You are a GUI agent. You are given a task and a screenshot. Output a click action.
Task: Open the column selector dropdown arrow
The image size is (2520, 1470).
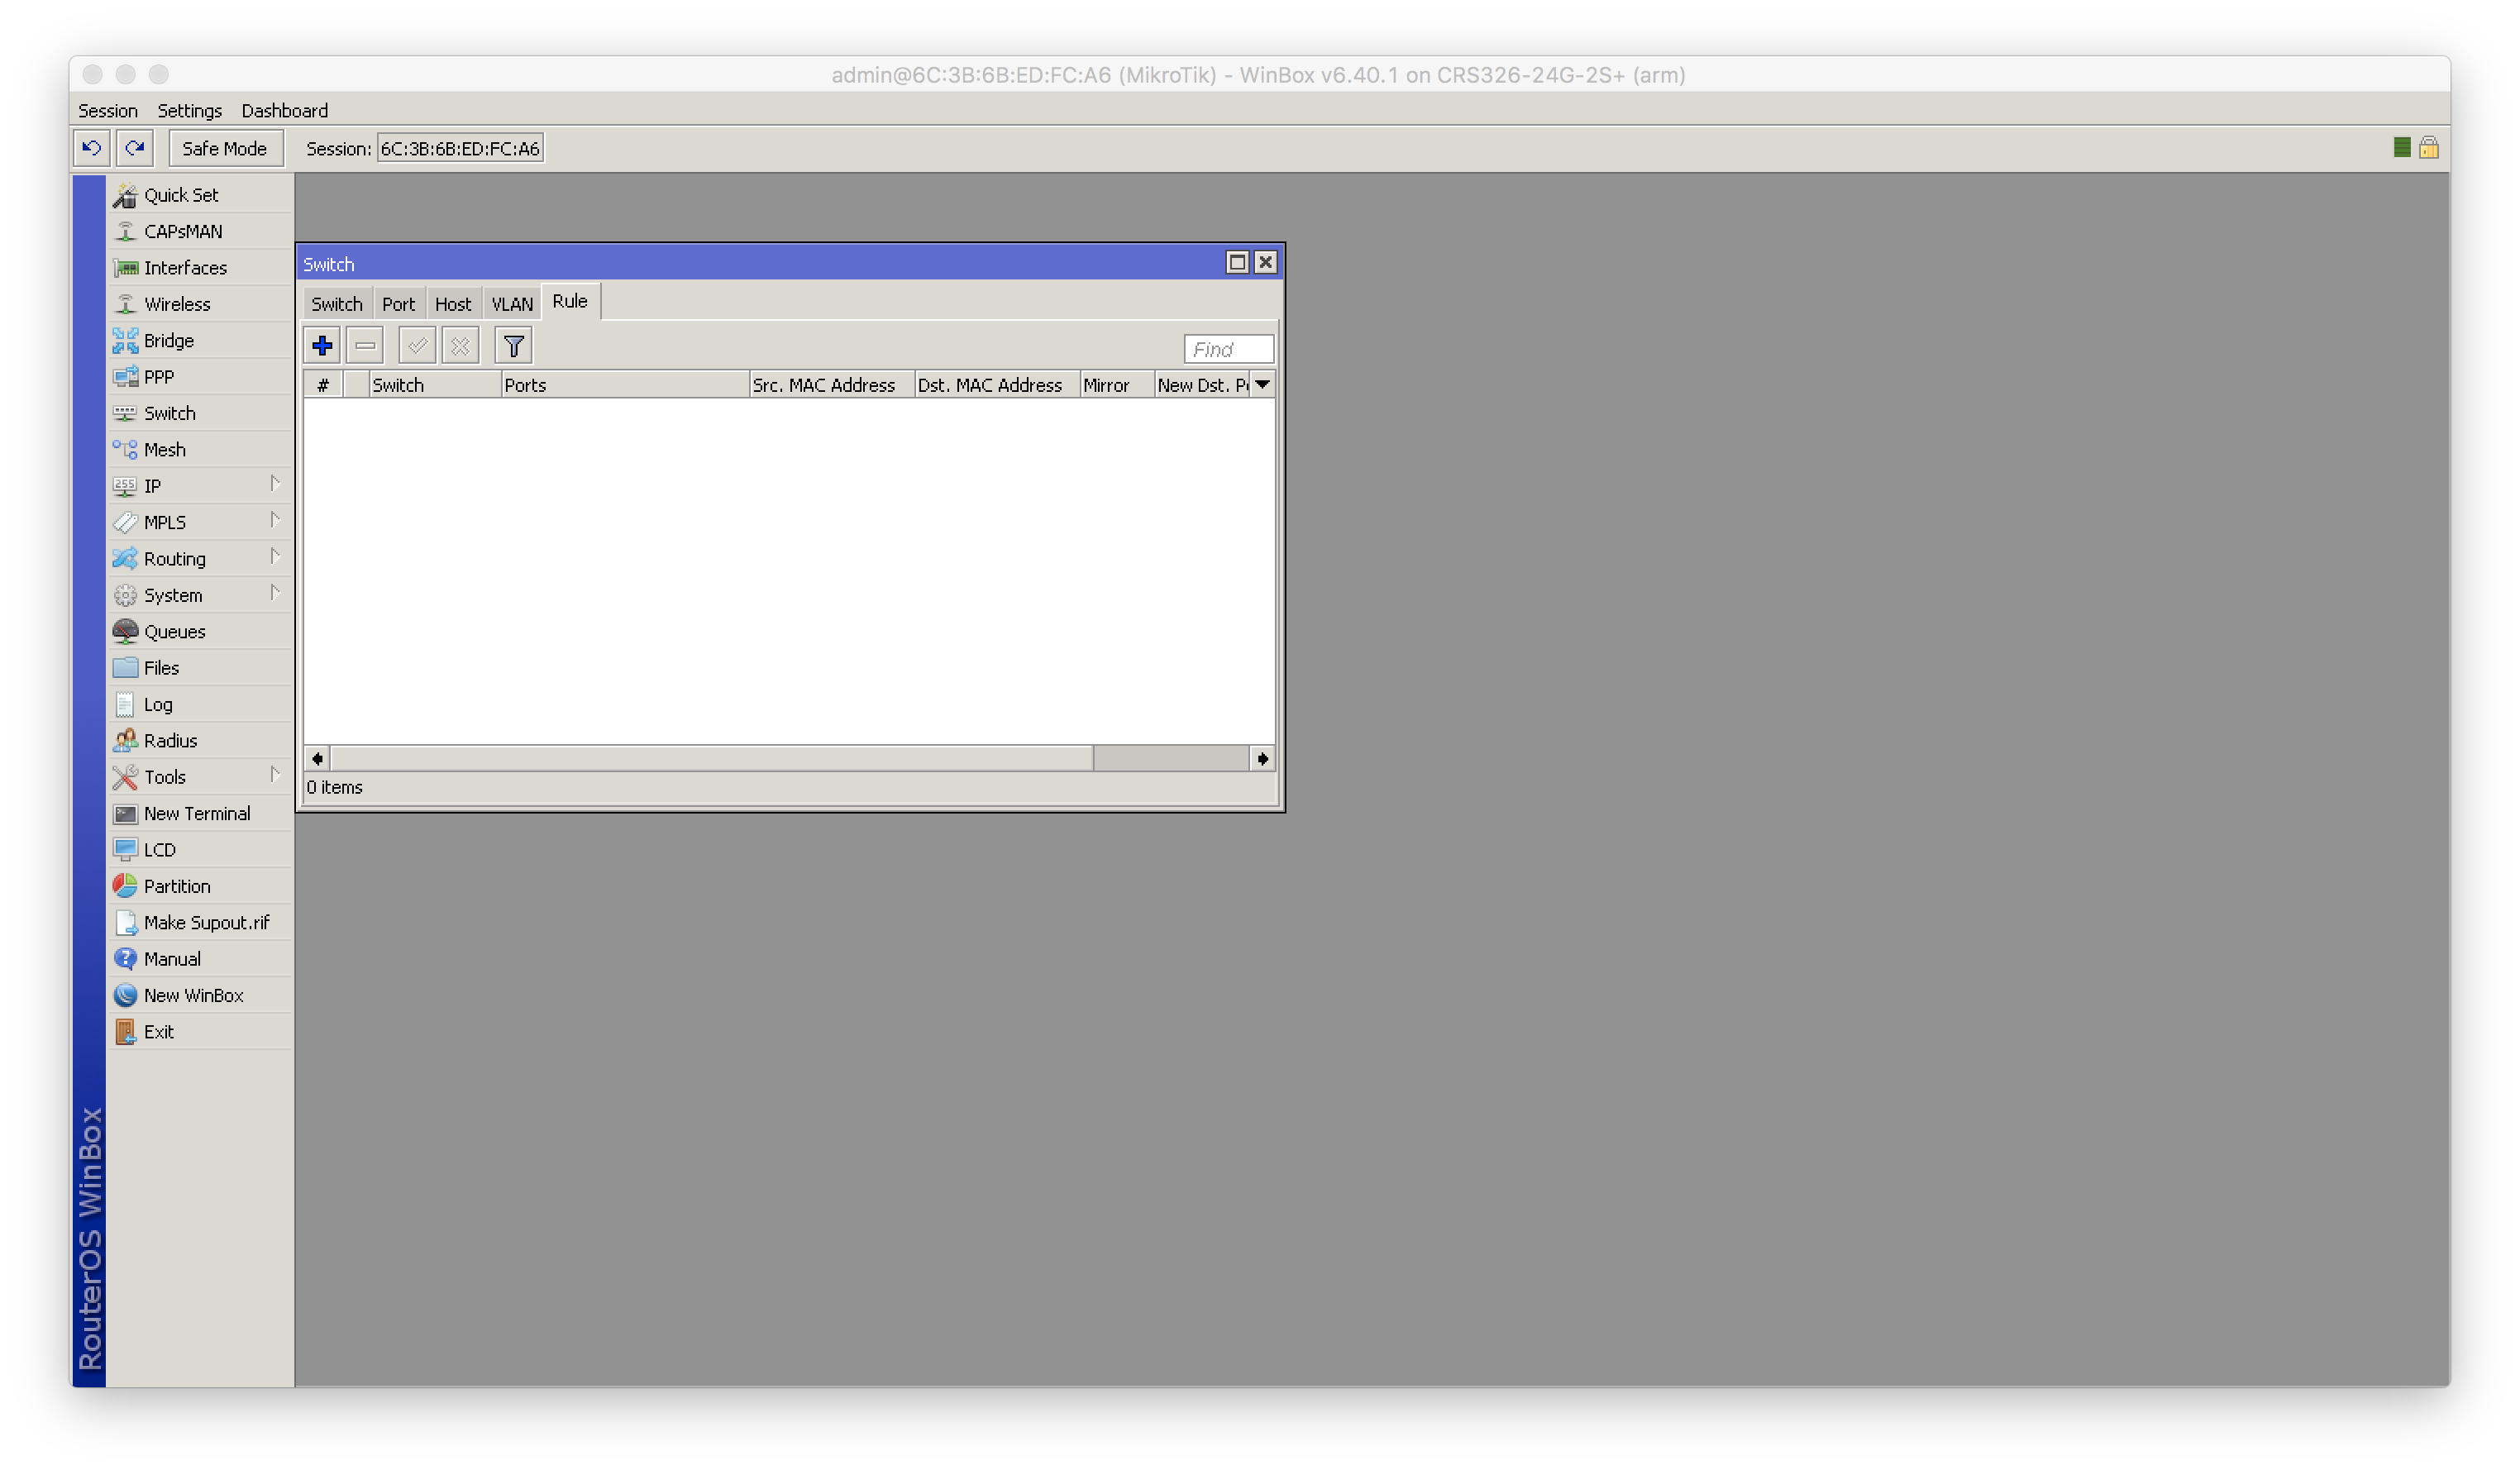point(1262,385)
